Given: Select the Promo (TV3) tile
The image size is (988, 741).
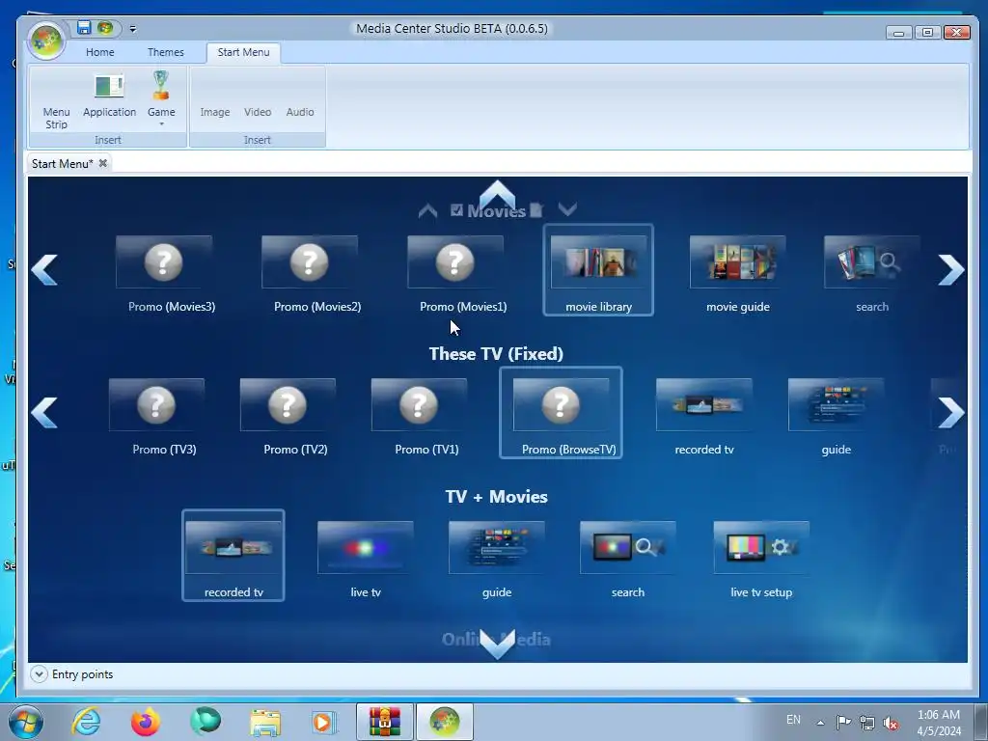Looking at the screenshot, I should coord(157,417).
